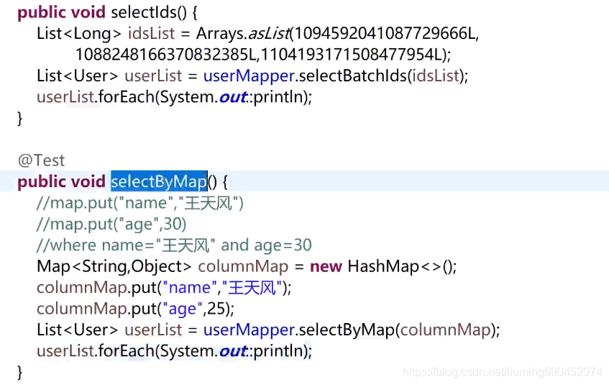Click the comment containing where name= and age=30
Image resolution: width=609 pixels, height=385 pixels.
(x=175, y=245)
